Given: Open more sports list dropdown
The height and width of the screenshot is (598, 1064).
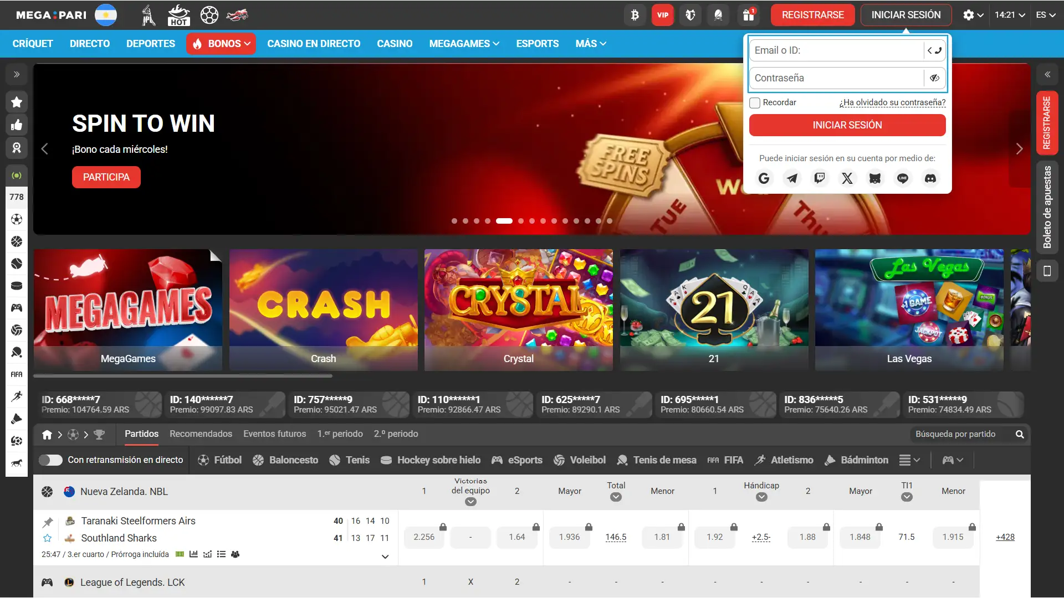Looking at the screenshot, I should 909,460.
